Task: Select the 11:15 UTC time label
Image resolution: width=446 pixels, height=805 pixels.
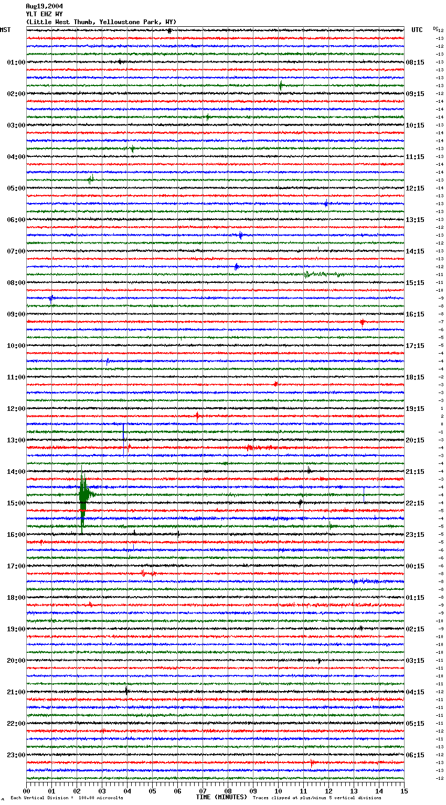Action: [415, 157]
